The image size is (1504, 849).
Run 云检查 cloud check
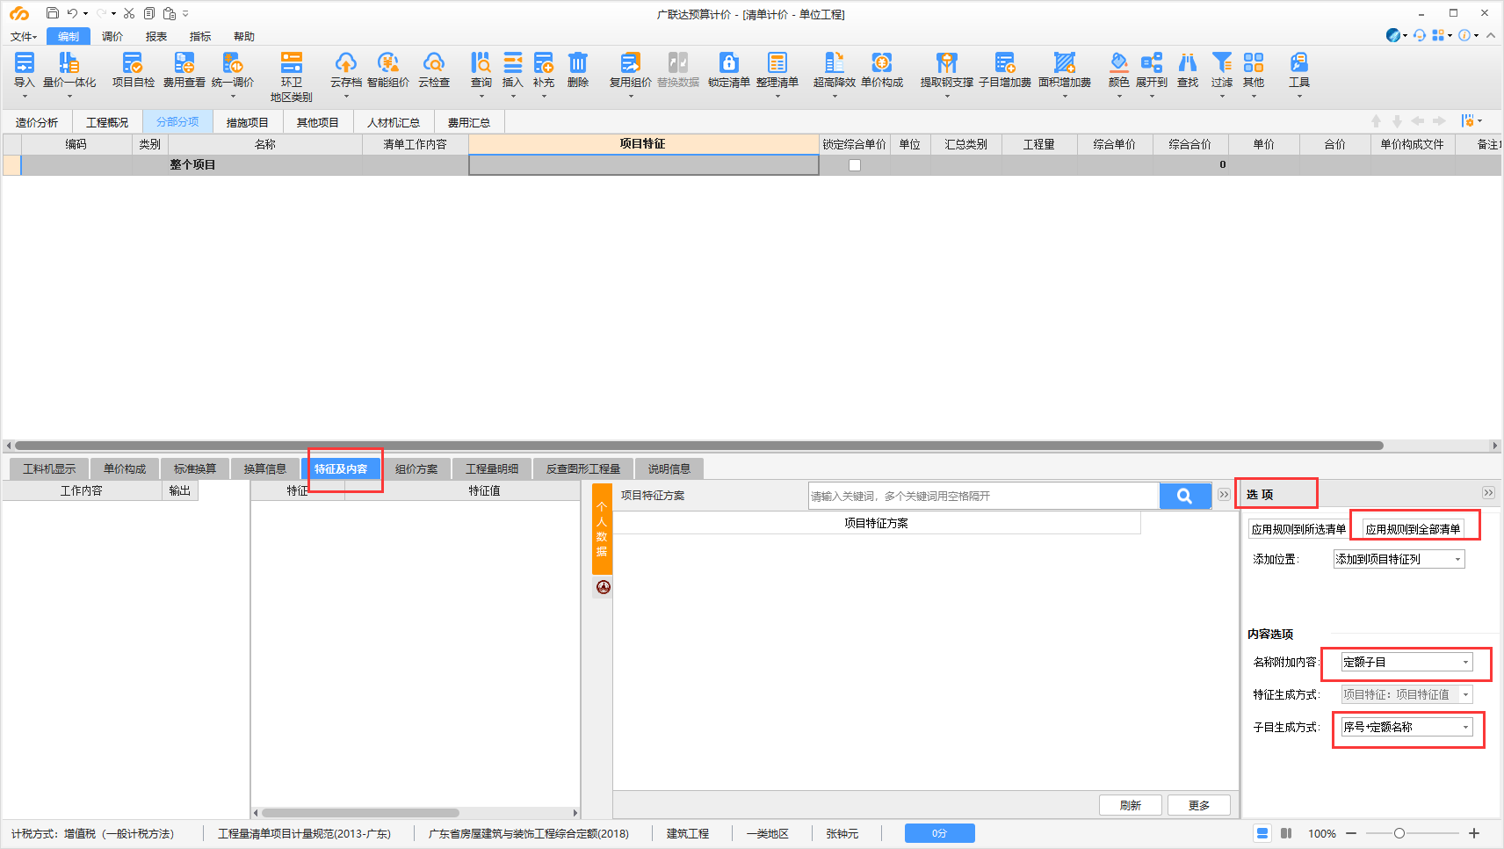click(434, 69)
